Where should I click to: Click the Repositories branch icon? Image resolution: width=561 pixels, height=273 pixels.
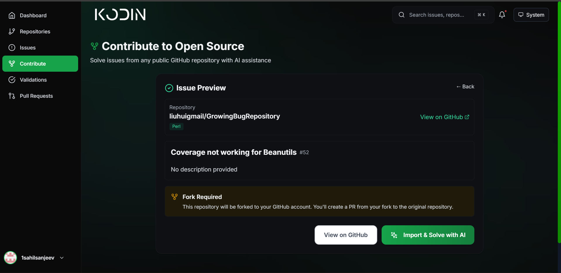coord(12,32)
